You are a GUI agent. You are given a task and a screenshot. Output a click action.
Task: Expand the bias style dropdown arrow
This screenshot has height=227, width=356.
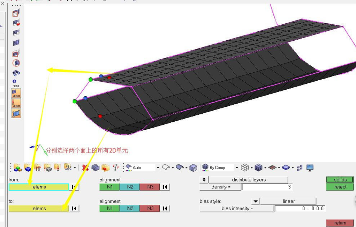pyautogui.click(x=256, y=201)
